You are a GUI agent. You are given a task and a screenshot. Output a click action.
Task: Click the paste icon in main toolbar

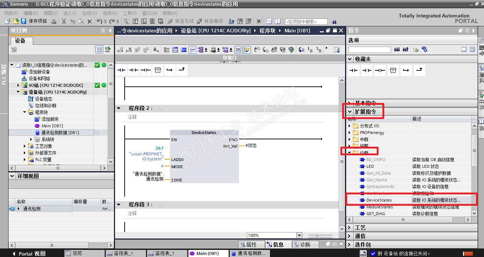click(x=81, y=21)
